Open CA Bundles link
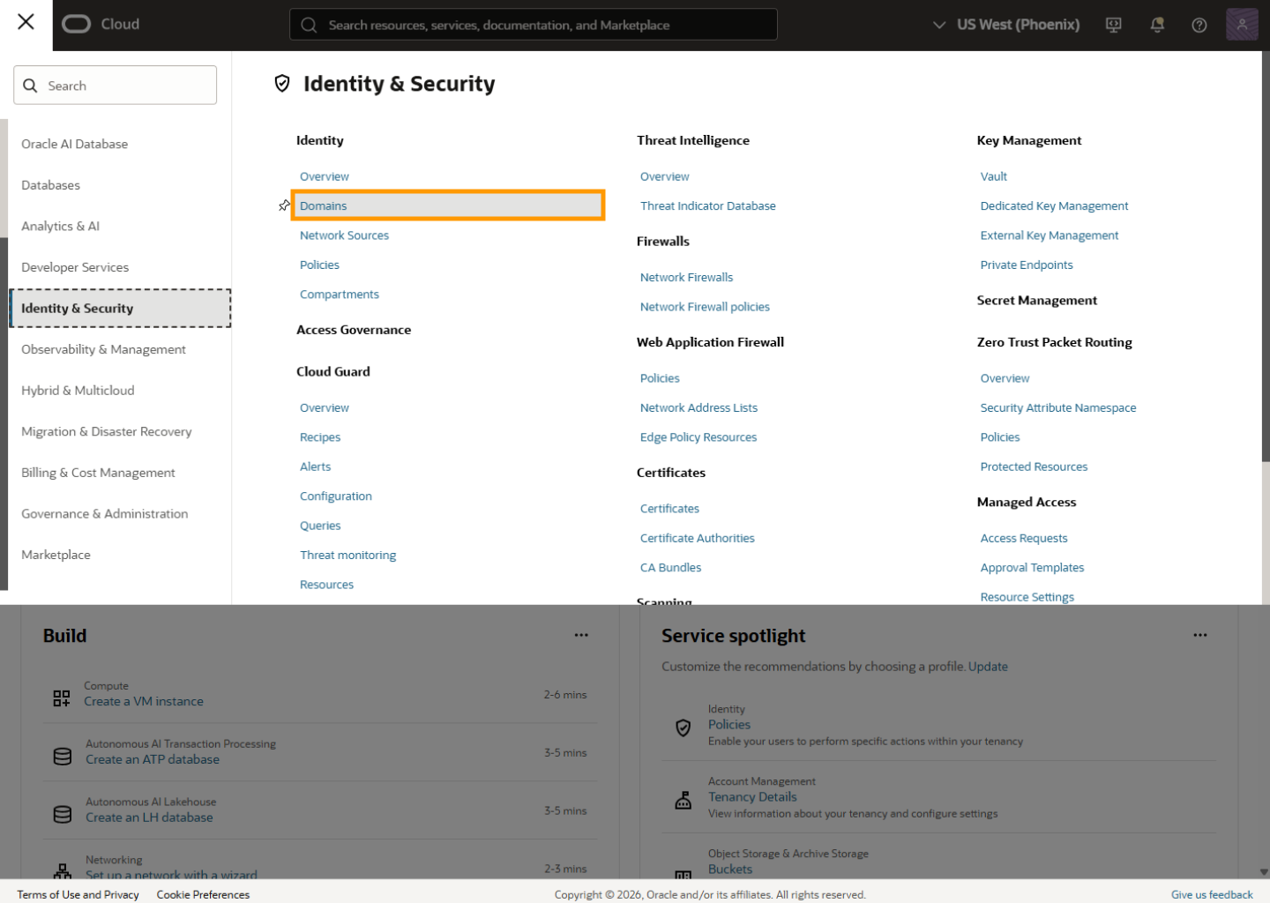The height and width of the screenshot is (903, 1270). pos(671,568)
